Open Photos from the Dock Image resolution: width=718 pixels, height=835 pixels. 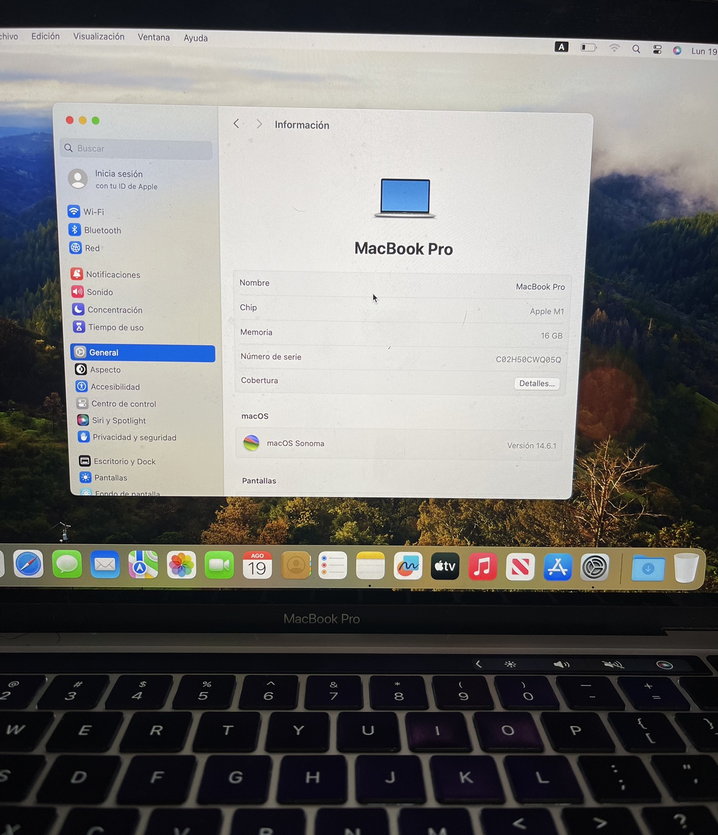pos(181,566)
